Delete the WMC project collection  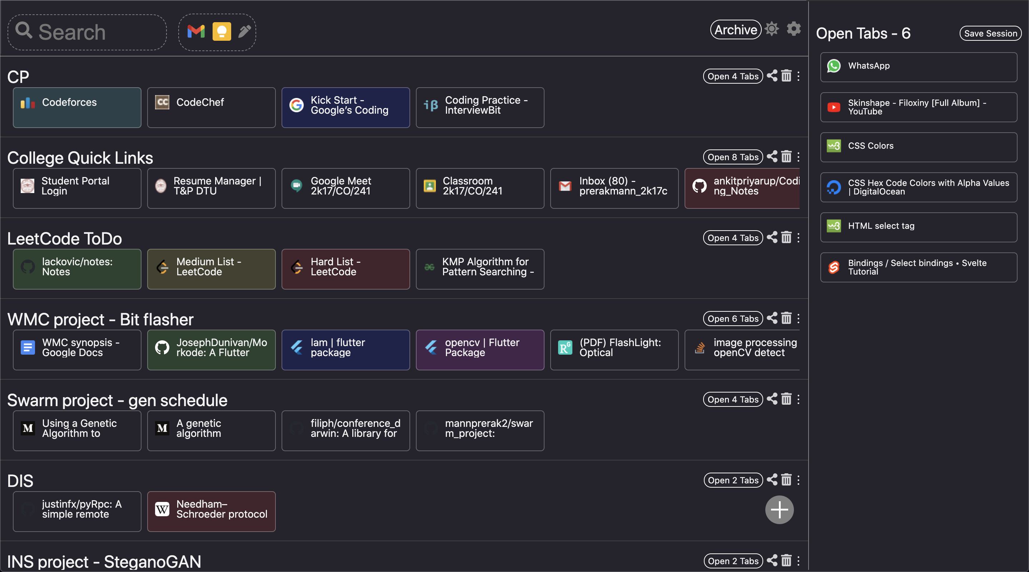point(786,318)
